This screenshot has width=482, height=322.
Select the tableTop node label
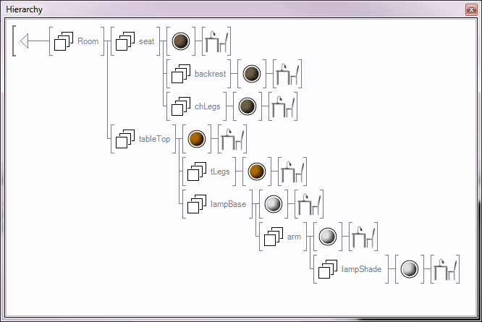(x=154, y=139)
